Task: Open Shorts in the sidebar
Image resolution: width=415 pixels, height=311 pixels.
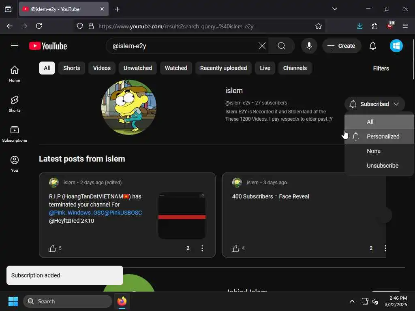Action: 15,104
